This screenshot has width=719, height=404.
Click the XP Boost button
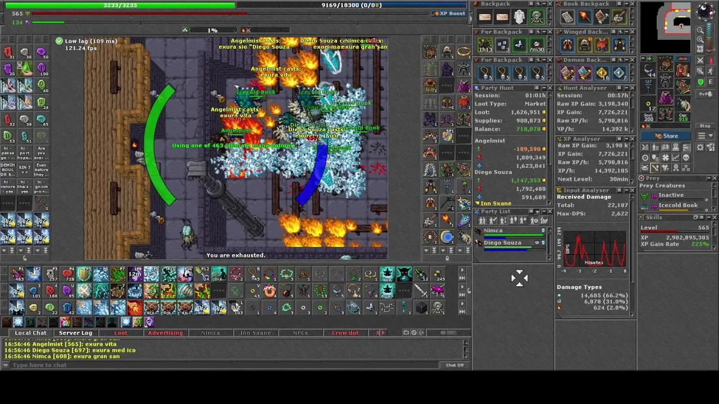449,13
